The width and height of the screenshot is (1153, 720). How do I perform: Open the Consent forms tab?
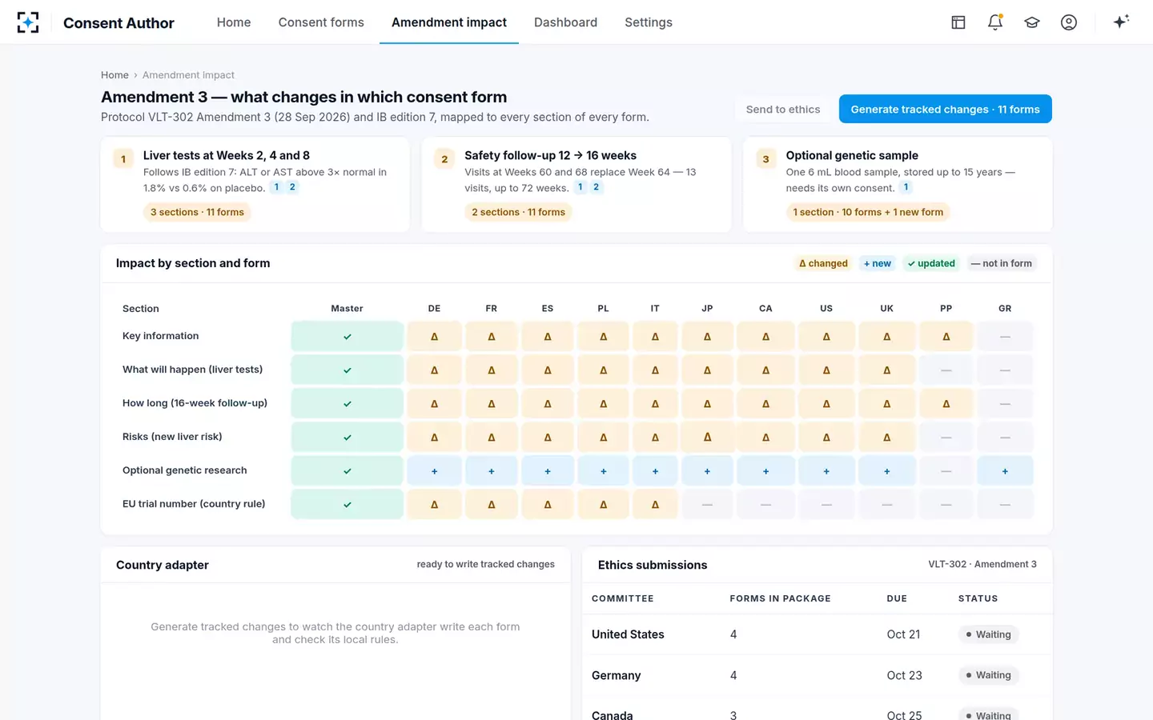[x=321, y=22]
